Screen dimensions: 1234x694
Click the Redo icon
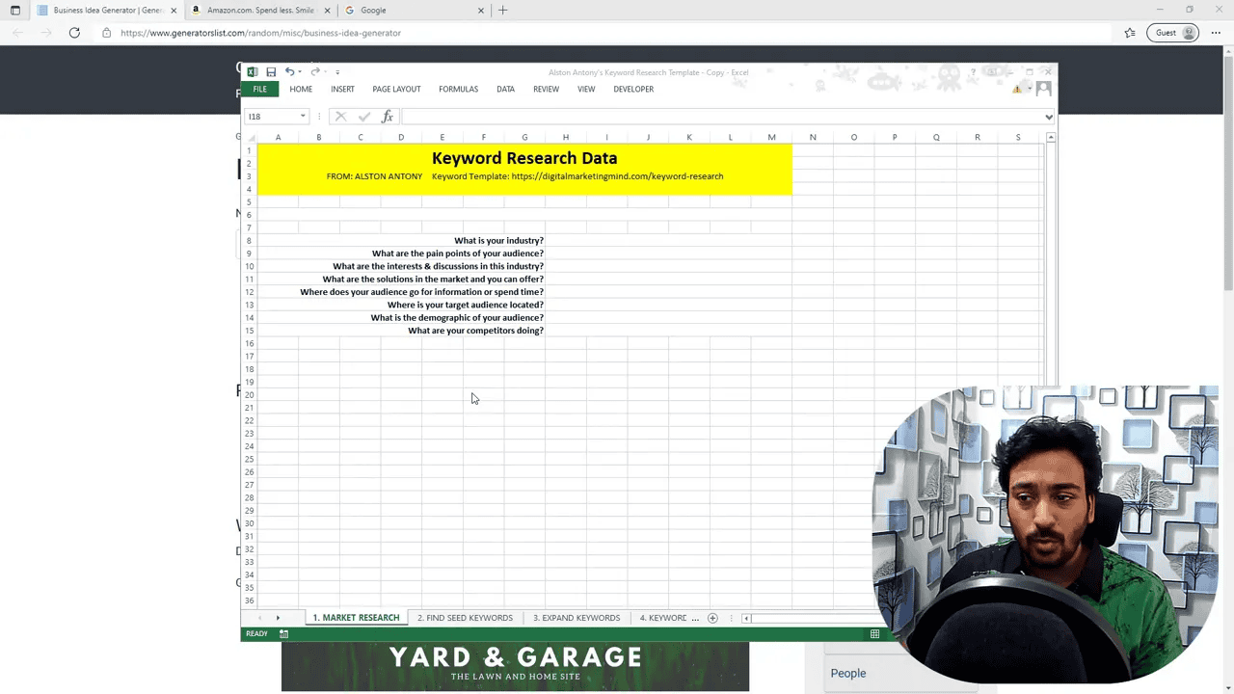(x=315, y=71)
